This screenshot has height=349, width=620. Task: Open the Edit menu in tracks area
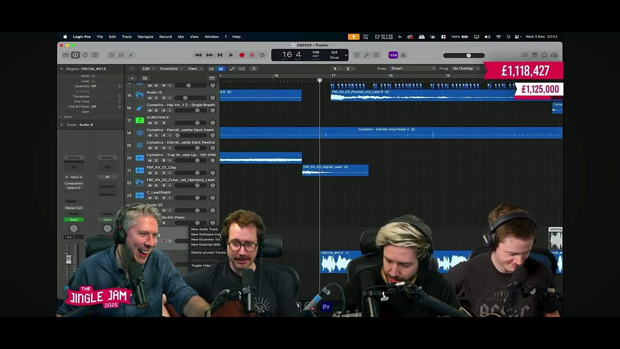tap(148, 69)
